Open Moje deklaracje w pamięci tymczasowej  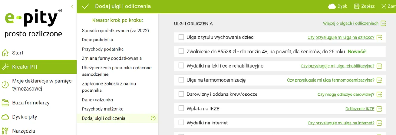coord(42,85)
